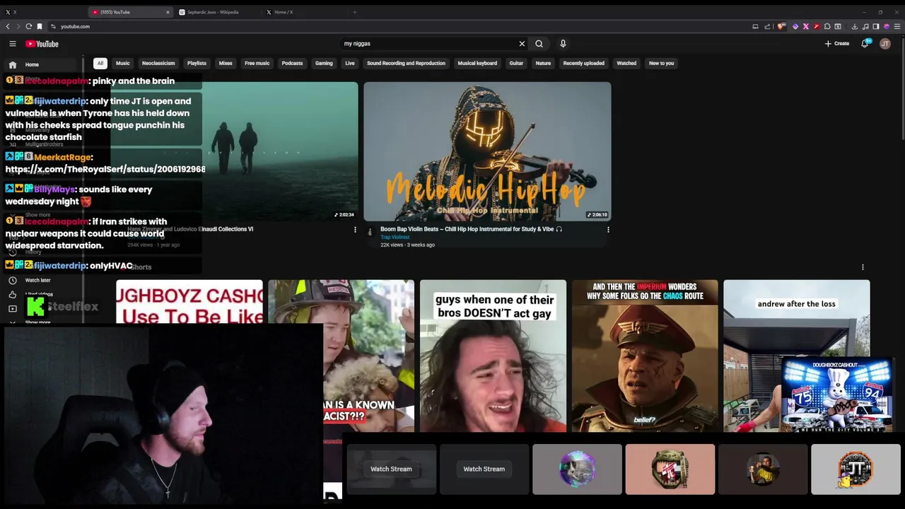
Task: Select Sound Recording and Reproduction chip
Action: tap(406, 63)
